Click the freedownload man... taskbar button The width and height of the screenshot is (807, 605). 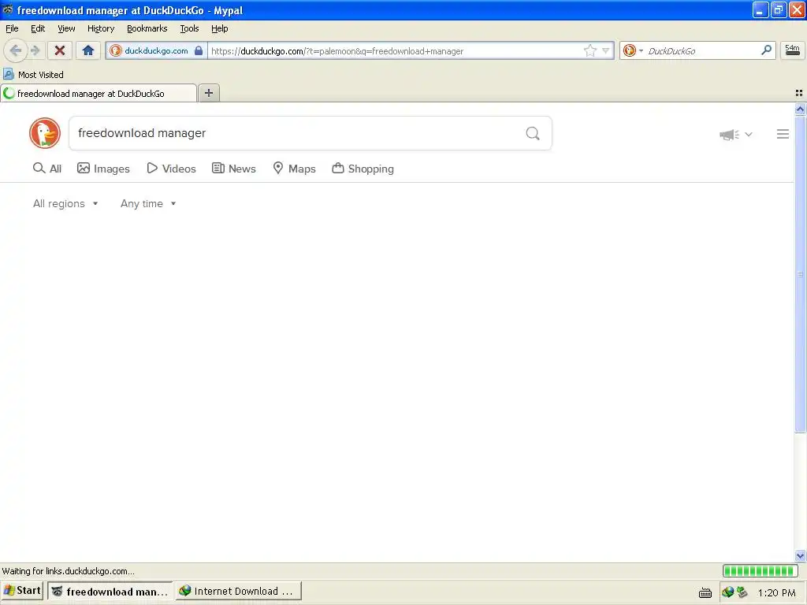pyautogui.click(x=110, y=591)
